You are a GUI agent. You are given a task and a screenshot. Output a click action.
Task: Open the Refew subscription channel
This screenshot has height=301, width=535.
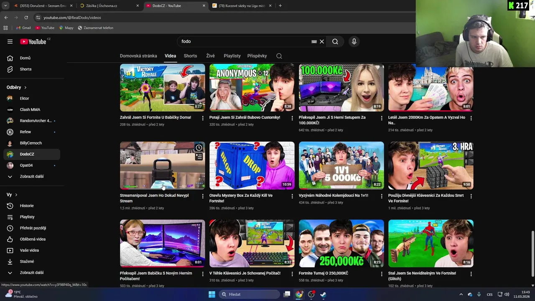pyautogui.click(x=32, y=132)
